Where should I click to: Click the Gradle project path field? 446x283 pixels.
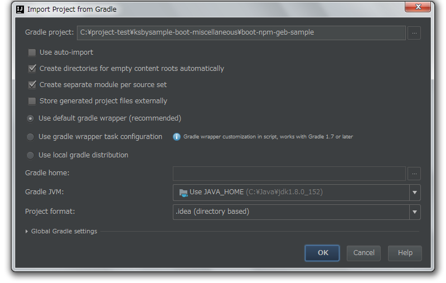[241, 33]
